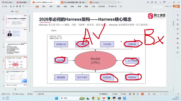Open the quick access toolbar customize dropdown
The width and height of the screenshot is (181, 101).
pos(31,6)
